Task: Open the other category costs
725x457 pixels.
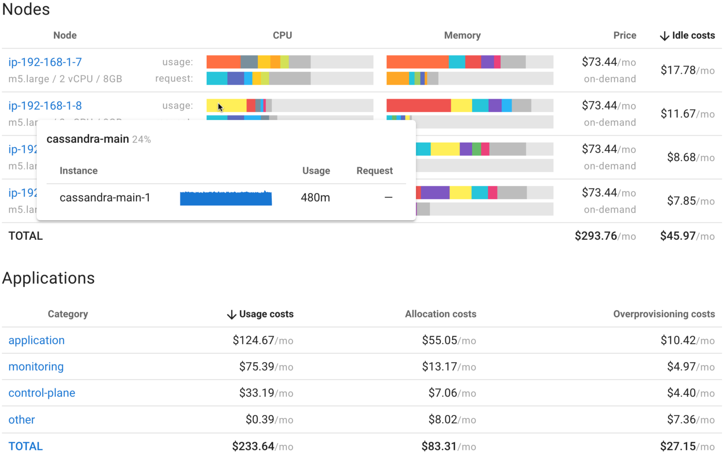Action: pos(21,420)
